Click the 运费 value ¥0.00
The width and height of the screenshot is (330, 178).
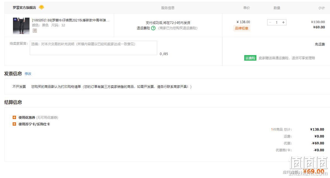[319, 136]
